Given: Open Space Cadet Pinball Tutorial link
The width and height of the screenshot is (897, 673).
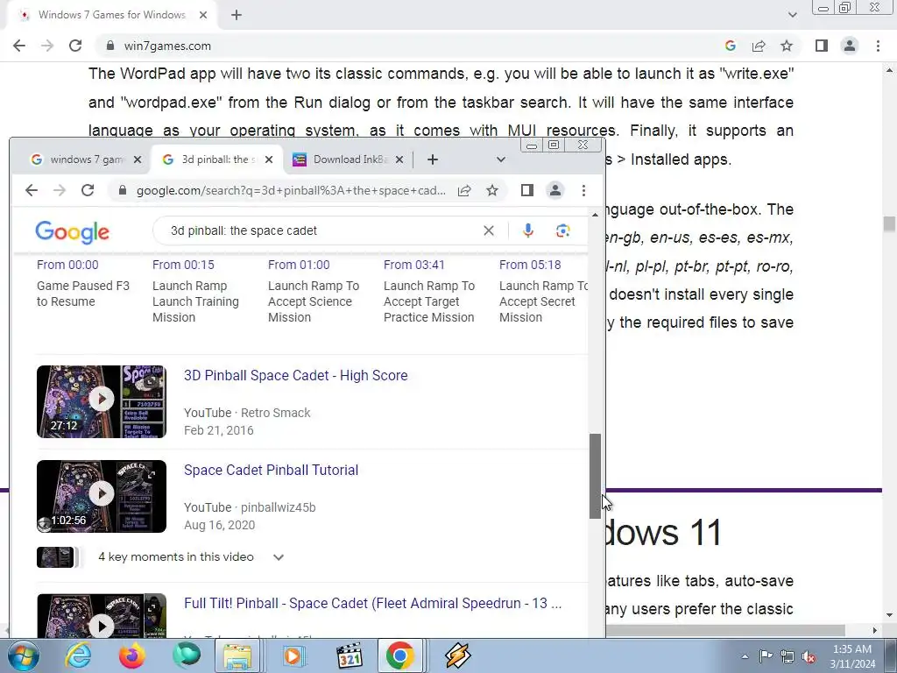Looking at the screenshot, I should [x=272, y=470].
